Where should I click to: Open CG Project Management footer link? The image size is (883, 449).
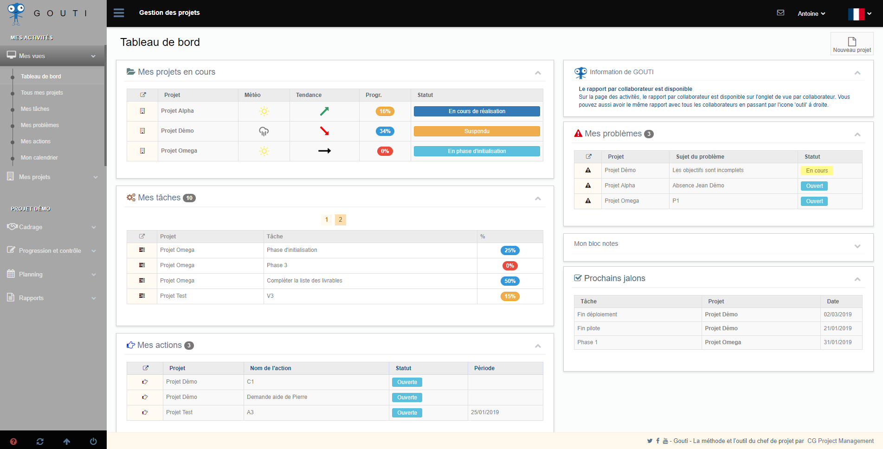point(840,441)
